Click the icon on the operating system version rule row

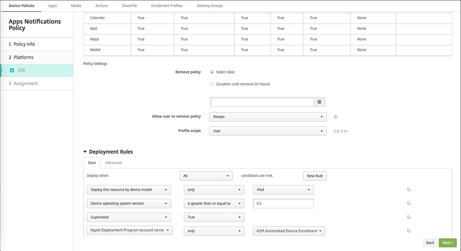(x=409, y=203)
